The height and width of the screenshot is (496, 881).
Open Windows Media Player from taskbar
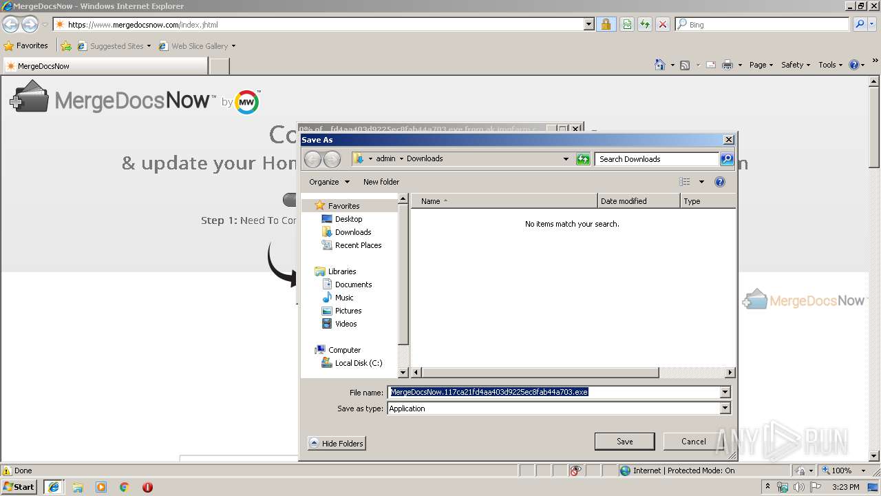tap(101, 487)
